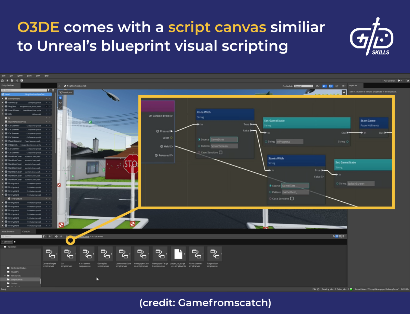Open the Entity Outliner filter funnel icon
The height and width of the screenshot is (314, 410).
49,90
